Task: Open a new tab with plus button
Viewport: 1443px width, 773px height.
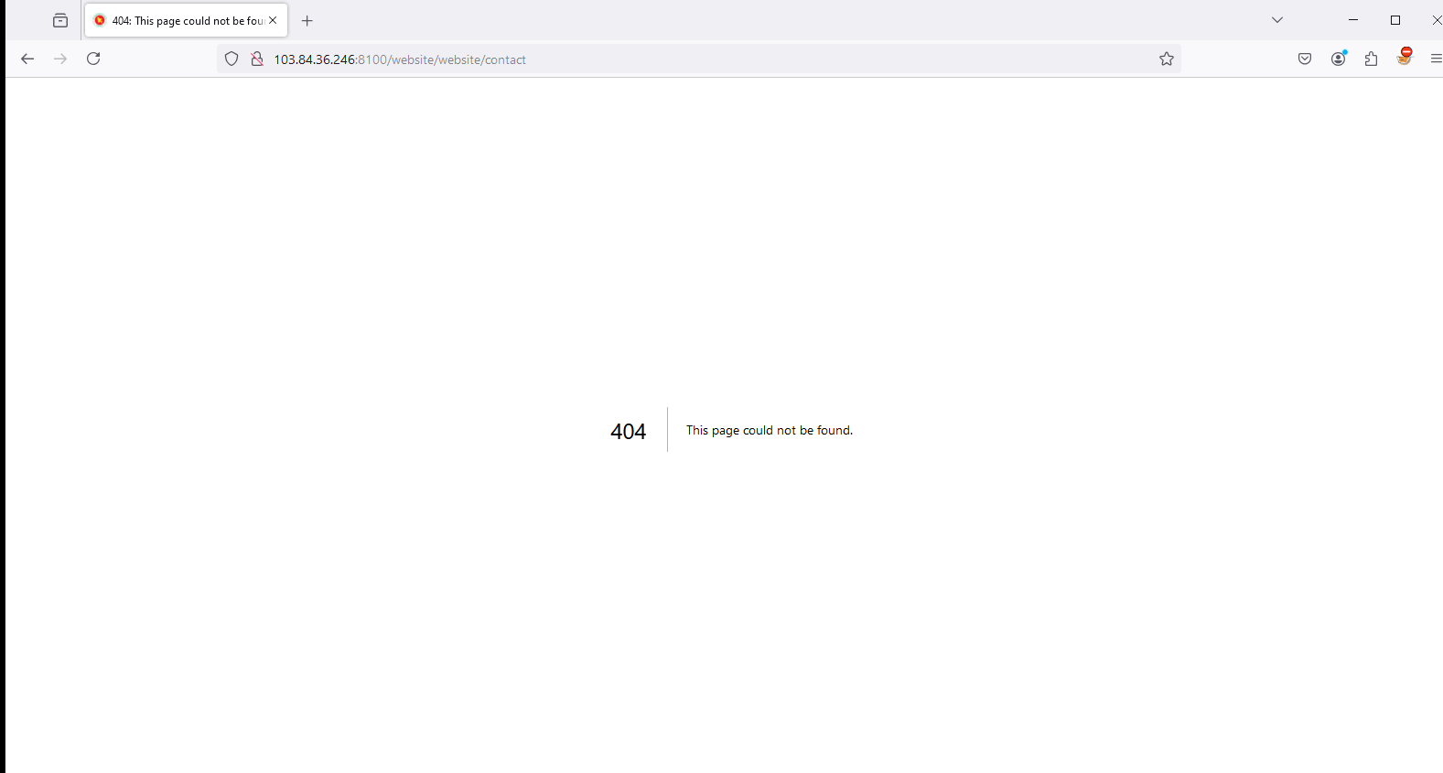Action: click(307, 20)
